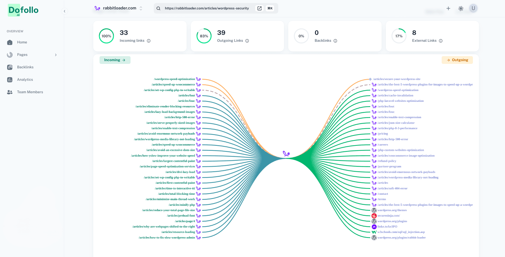This screenshot has width=505, height=257.
Task: Open the Pages sidebar item
Action: point(32,55)
